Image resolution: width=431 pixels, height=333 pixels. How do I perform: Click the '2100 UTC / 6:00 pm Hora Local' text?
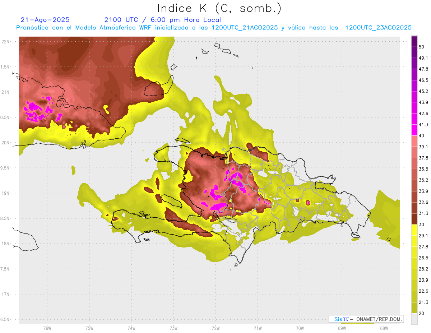coord(163,20)
